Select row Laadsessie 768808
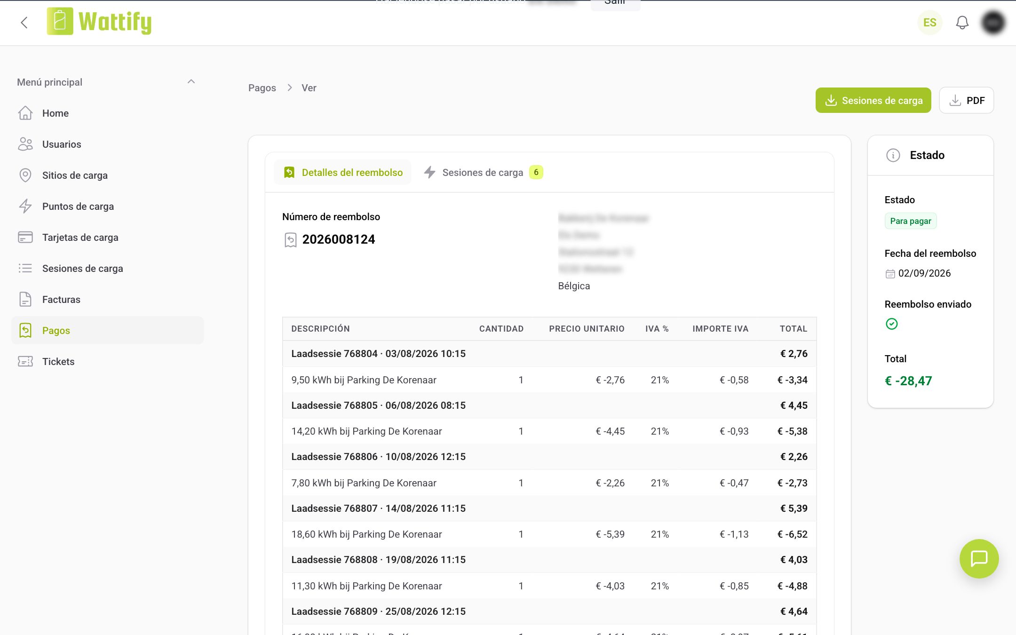Screen dimensions: 1016x635 (x=549, y=560)
